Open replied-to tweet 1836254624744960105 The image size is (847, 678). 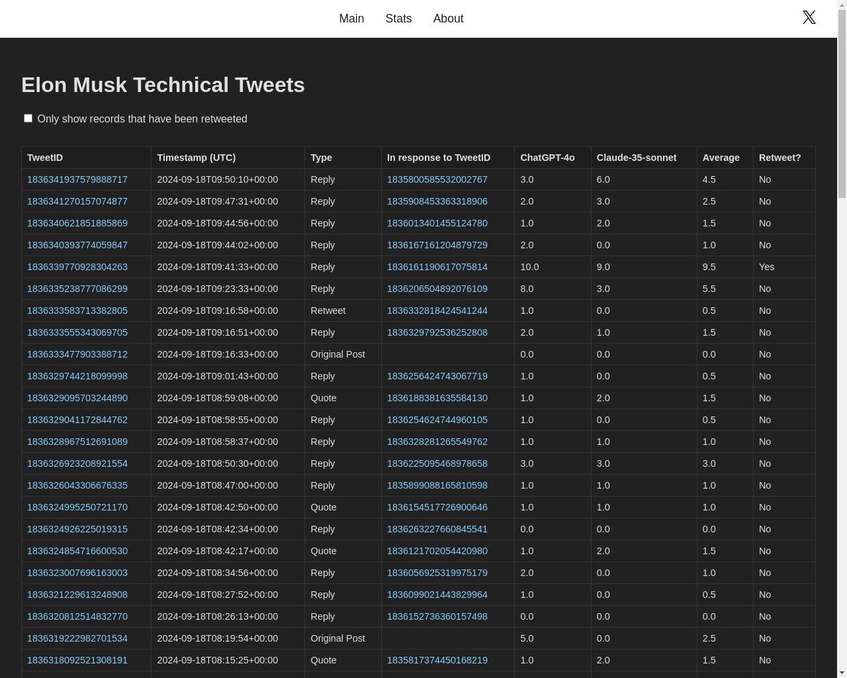click(437, 420)
